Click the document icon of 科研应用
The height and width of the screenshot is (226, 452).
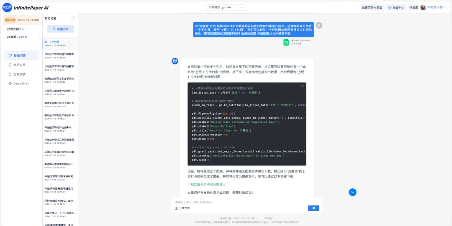[x=10, y=65]
